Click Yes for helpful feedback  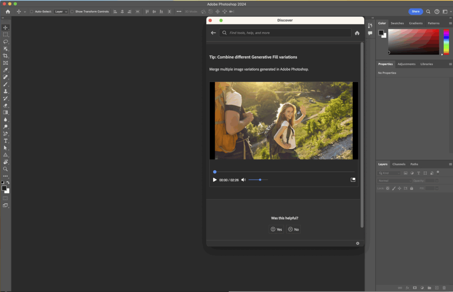pos(276,229)
